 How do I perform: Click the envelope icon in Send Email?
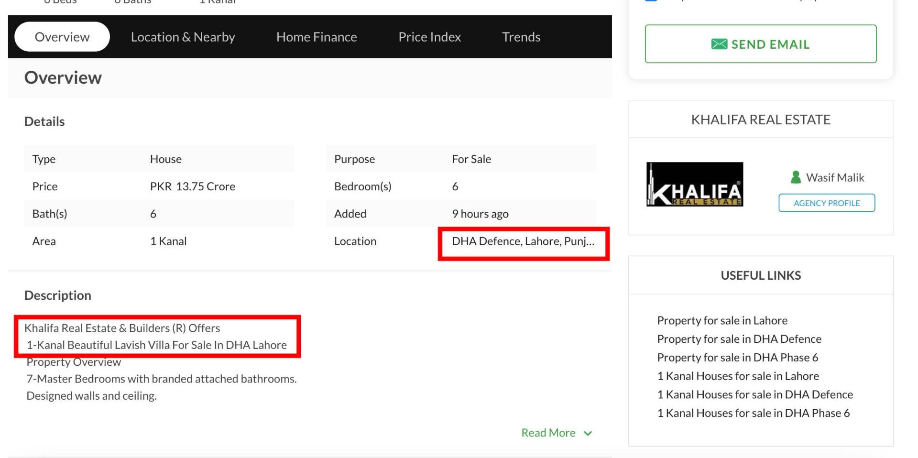pyautogui.click(x=719, y=44)
